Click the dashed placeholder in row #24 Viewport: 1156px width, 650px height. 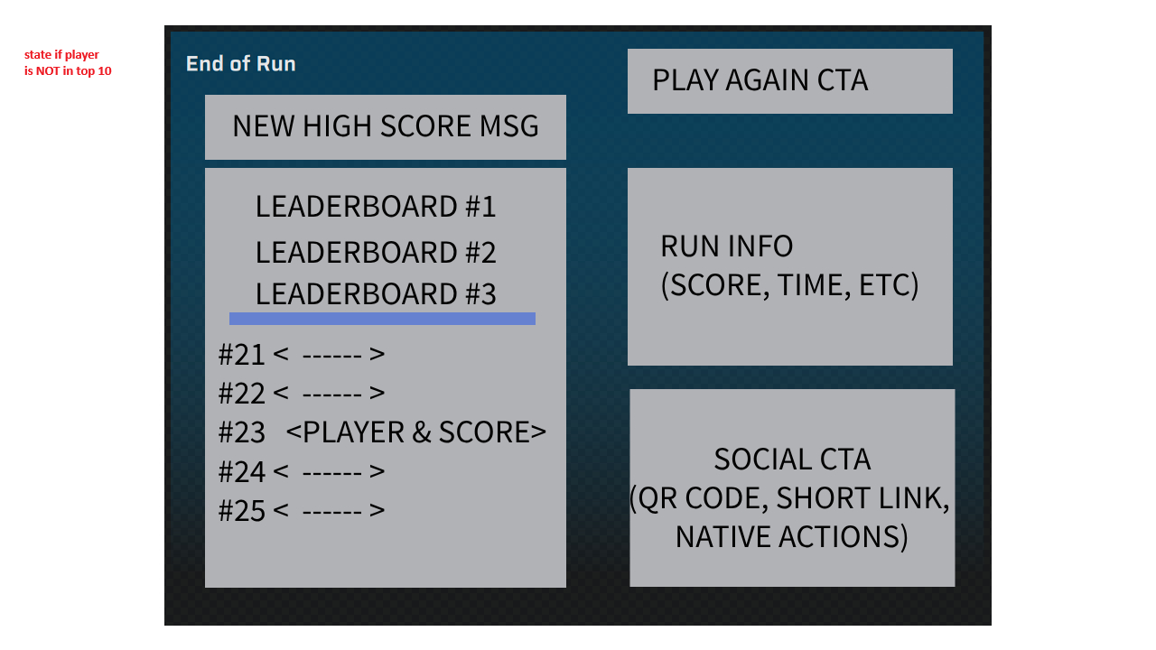point(331,471)
